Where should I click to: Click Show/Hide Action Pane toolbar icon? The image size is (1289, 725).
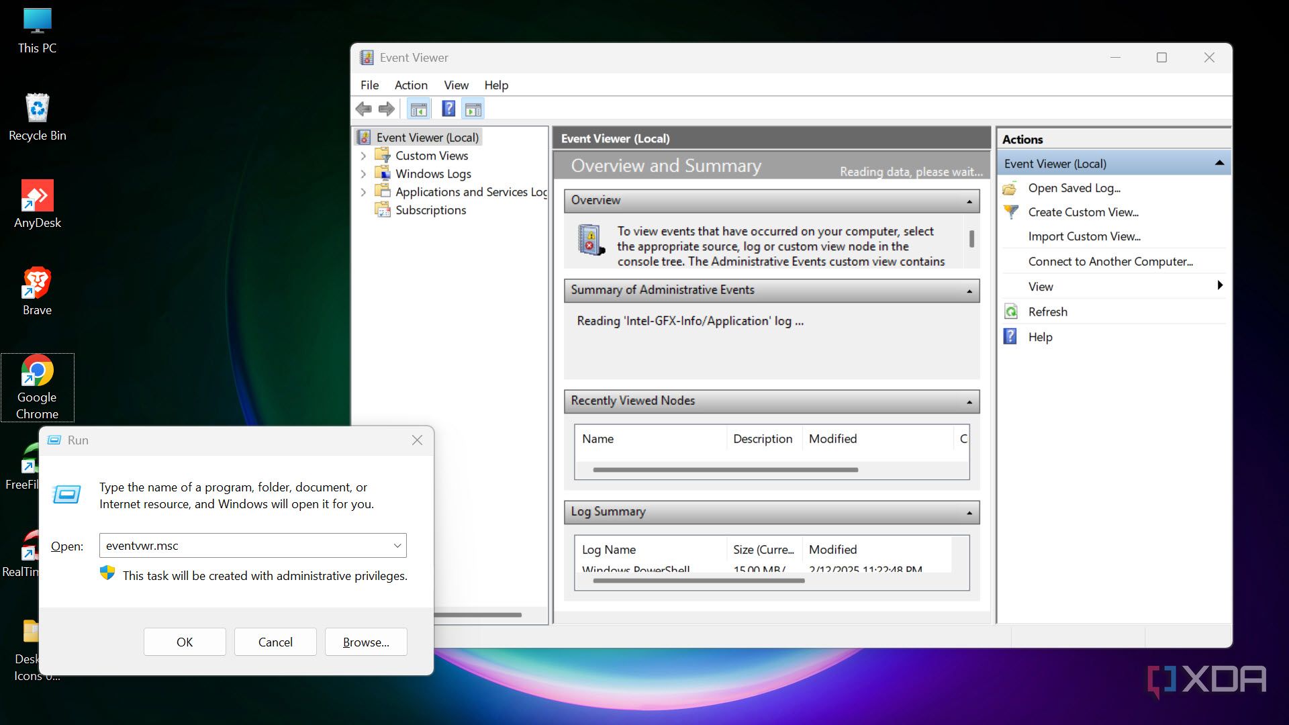473,109
